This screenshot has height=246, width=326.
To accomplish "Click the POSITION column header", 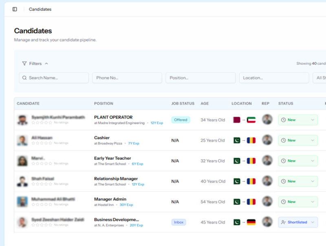I will click(104, 104).
